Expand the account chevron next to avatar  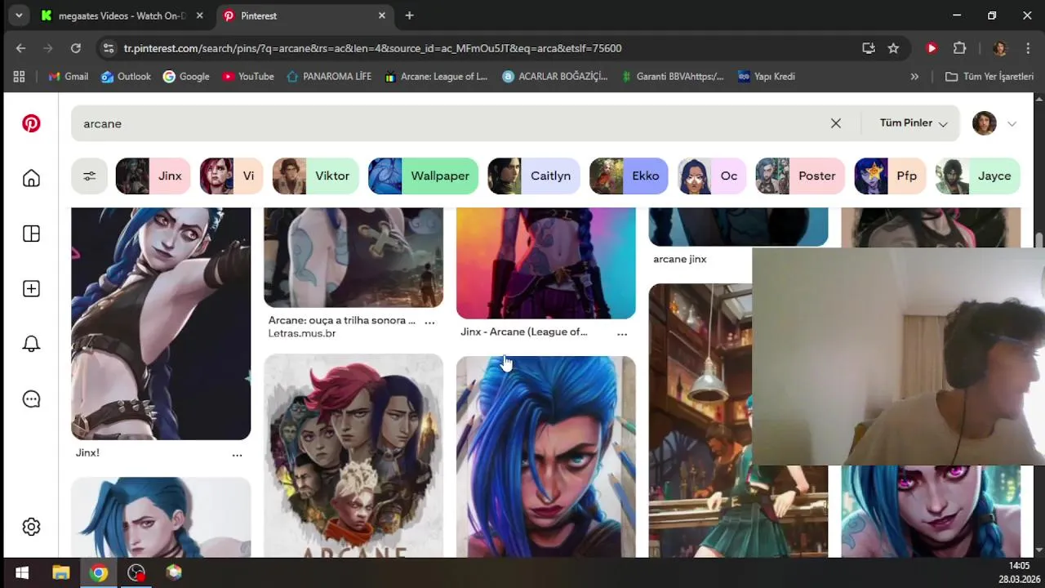point(1012,124)
